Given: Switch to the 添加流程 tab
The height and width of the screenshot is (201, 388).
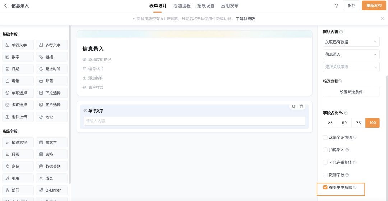Looking at the screenshot, I should point(182,6).
